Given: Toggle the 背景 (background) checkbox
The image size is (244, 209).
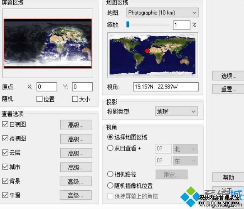Looking at the screenshot, I should click(x=5, y=181).
